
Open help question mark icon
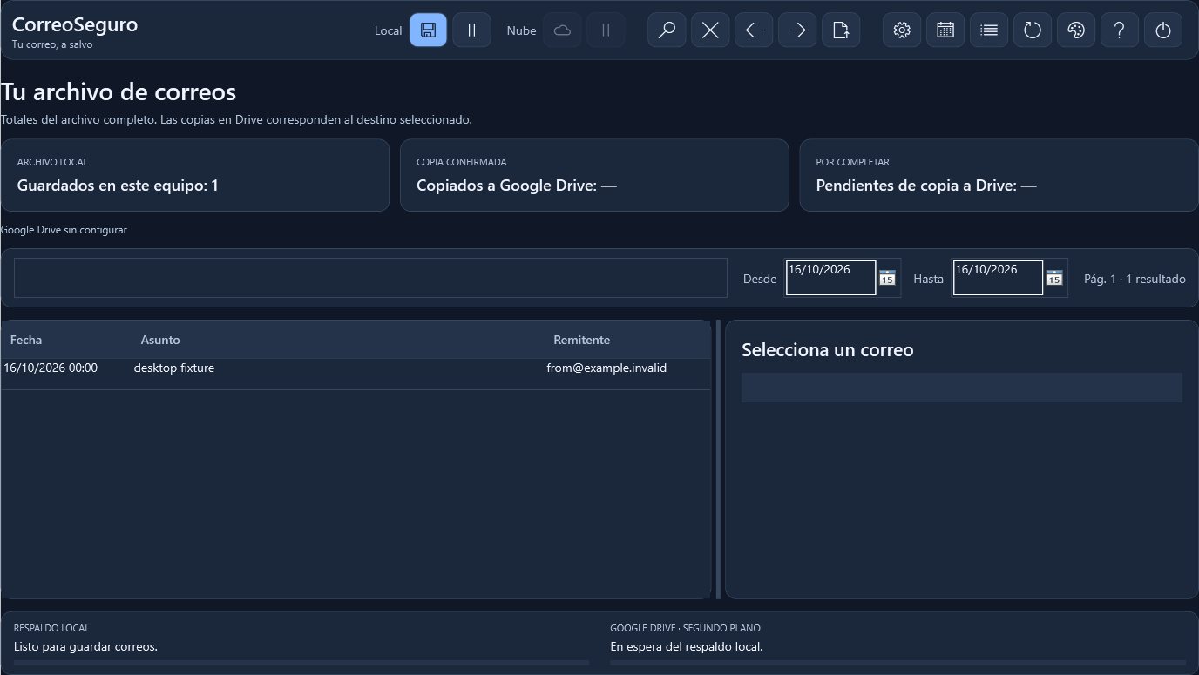tap(1120, 30)
